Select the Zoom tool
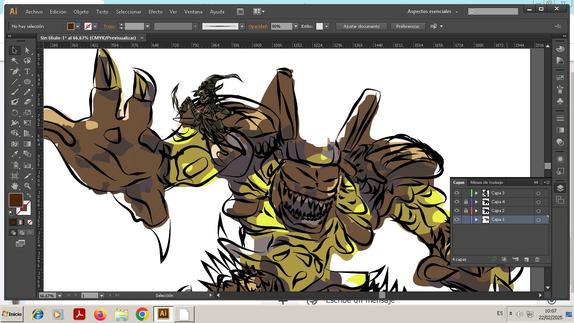Image resolution: width=574 pixels, height=323 pixels. [27, 185]
